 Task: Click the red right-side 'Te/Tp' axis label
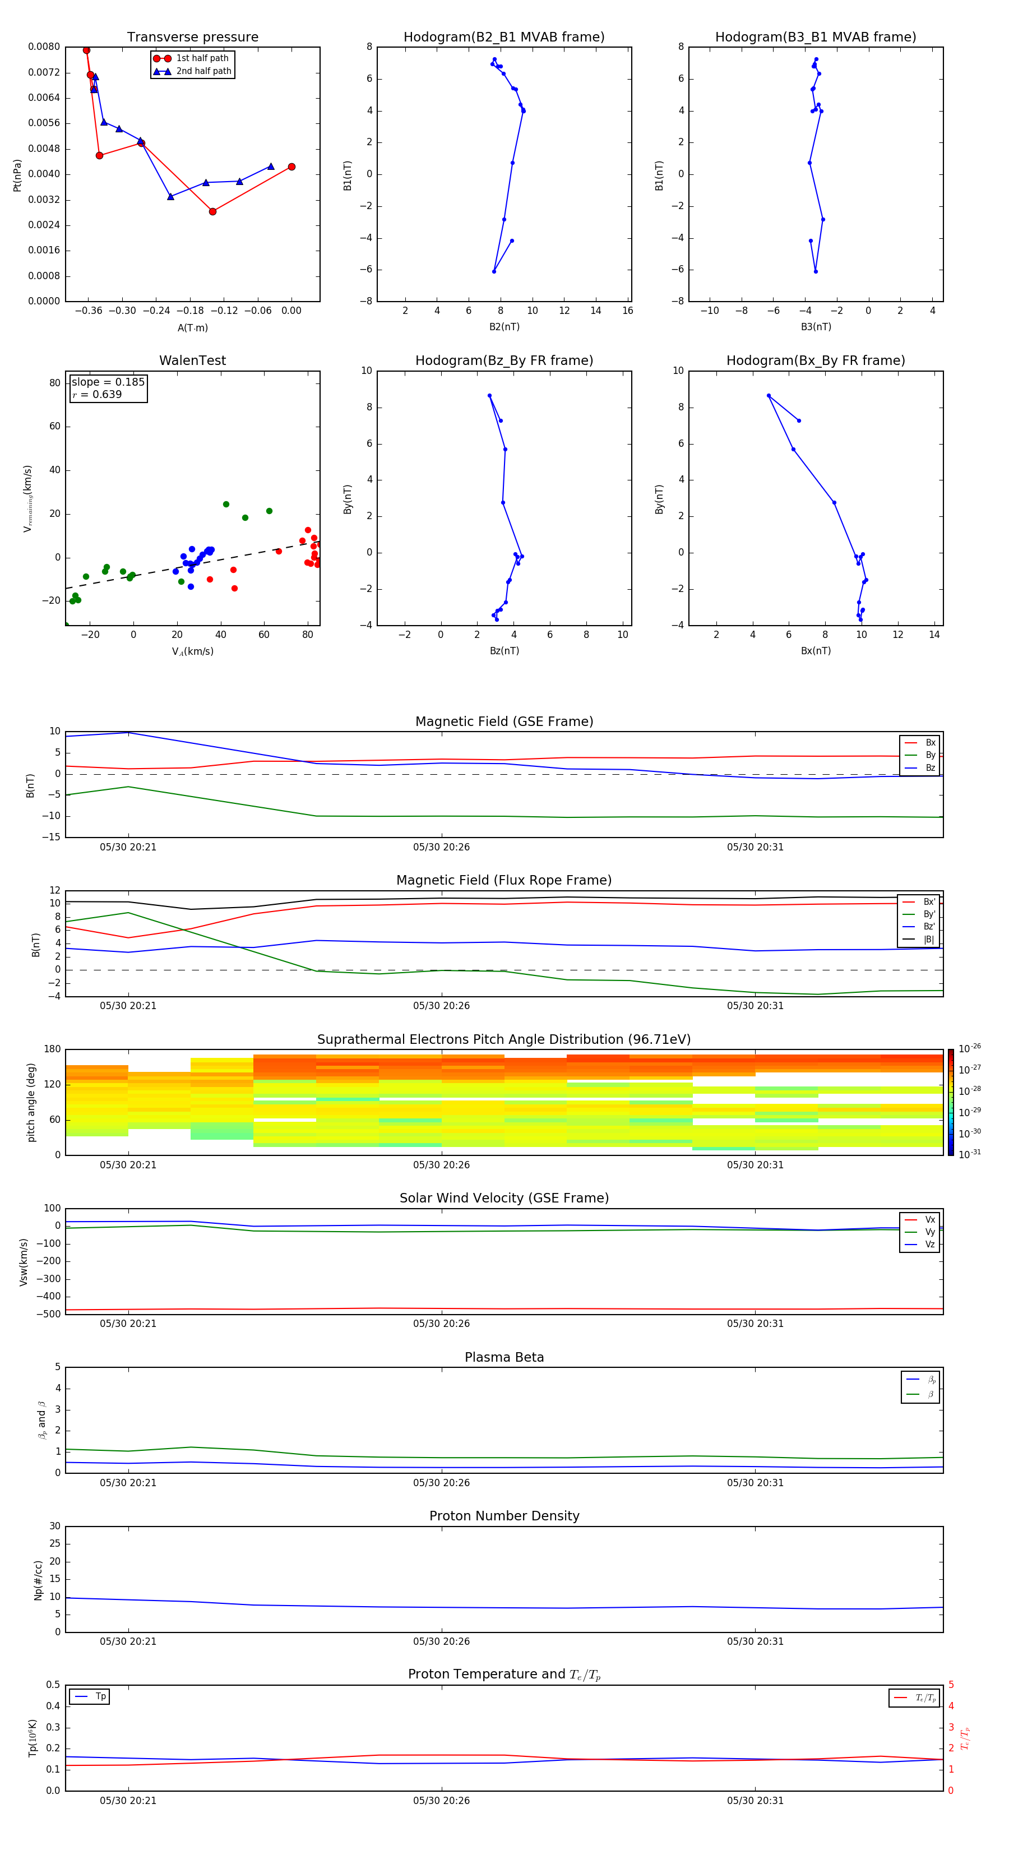(966, 1738)
